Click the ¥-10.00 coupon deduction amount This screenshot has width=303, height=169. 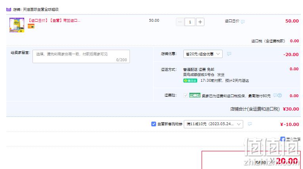[x=290, y=124]
